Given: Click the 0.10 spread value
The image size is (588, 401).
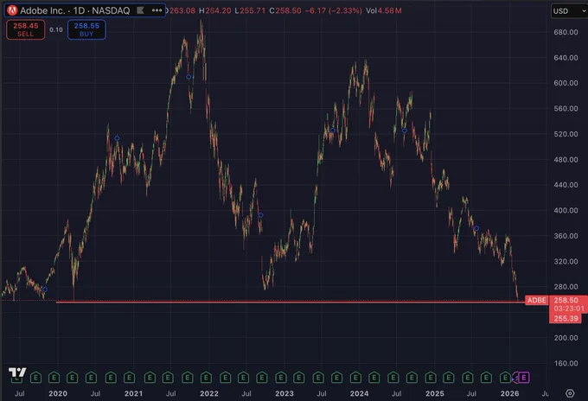Looking at the screenshot, I should click(x=56, y=29).
